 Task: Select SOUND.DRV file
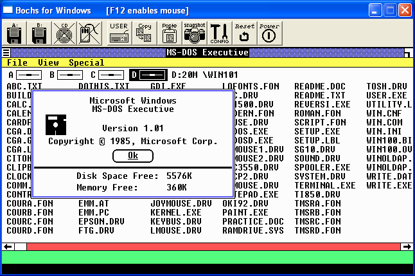coord(317,158)
